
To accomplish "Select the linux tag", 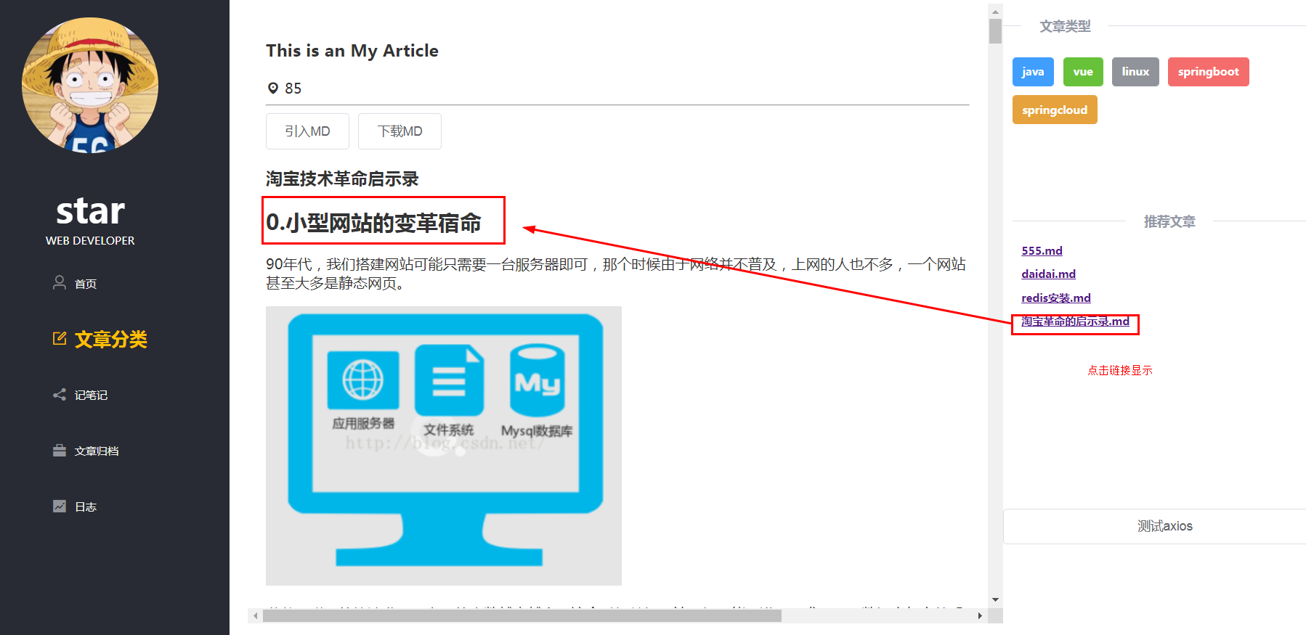I will click(1135, 72).
